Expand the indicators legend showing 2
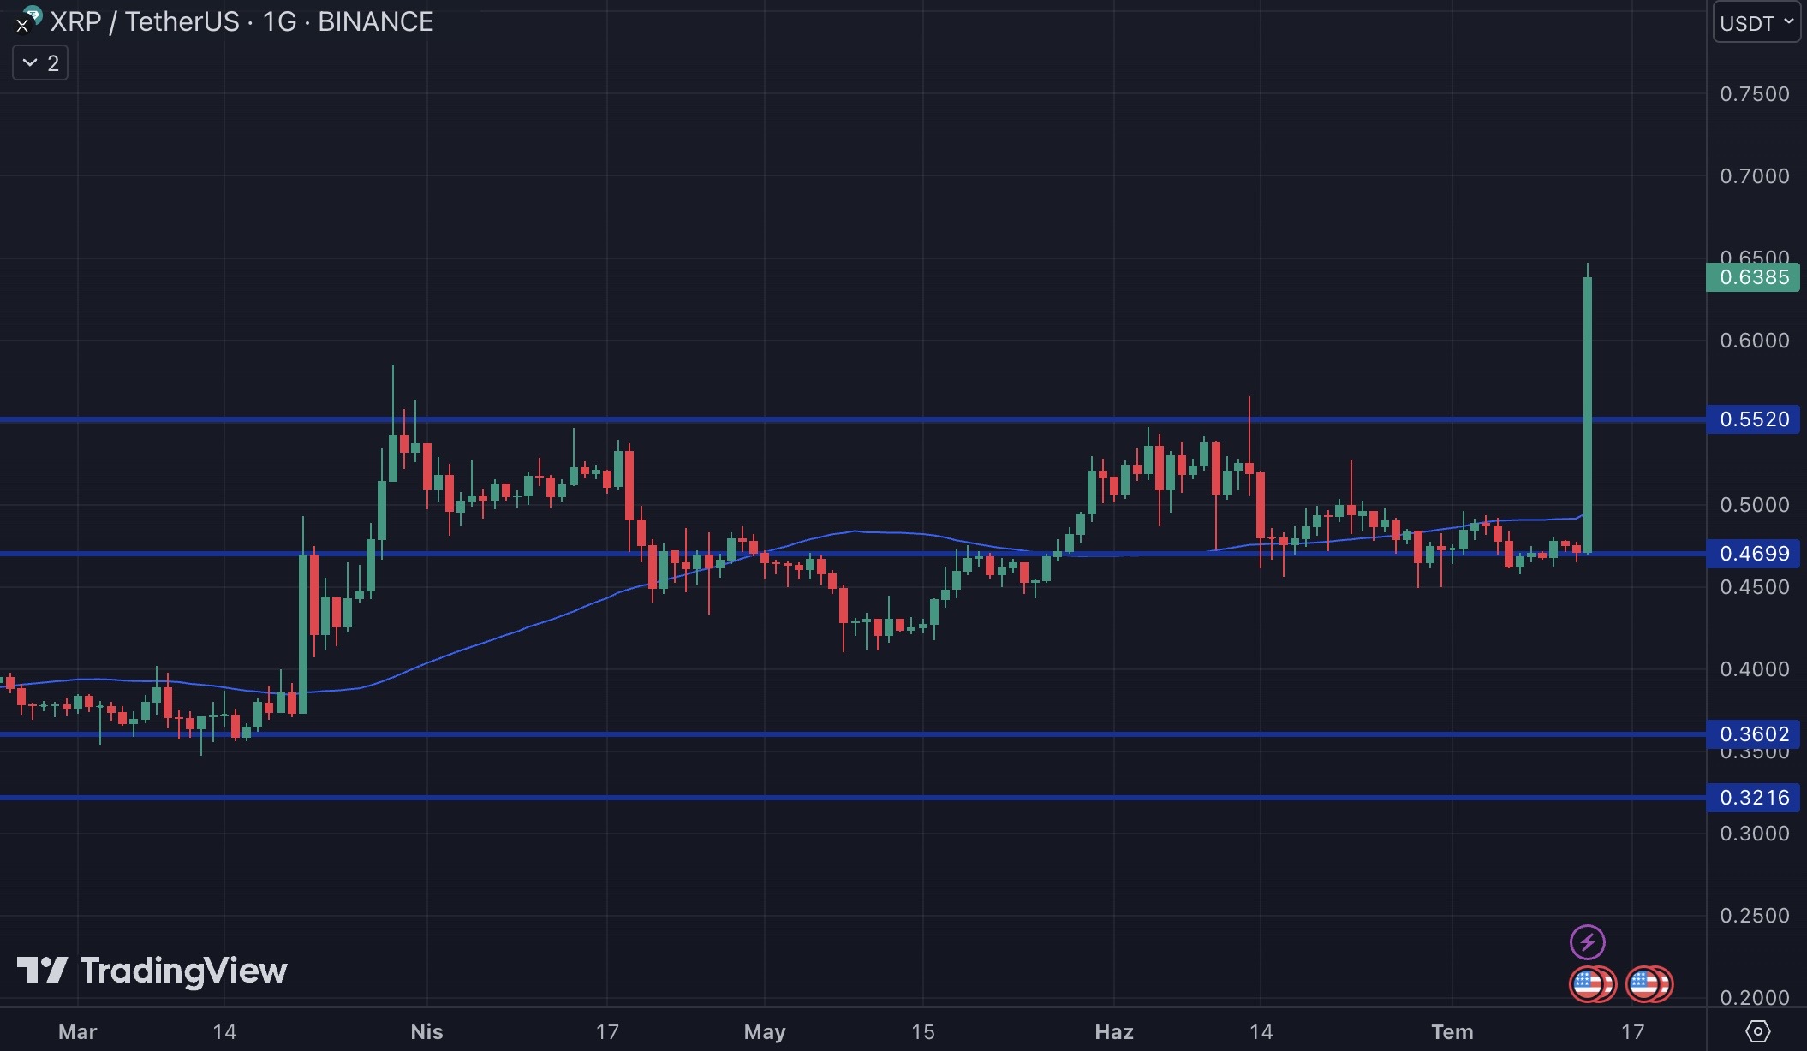Image resolution: width=1807 pixels, height=1051 pixels. [x=40, y=62]
